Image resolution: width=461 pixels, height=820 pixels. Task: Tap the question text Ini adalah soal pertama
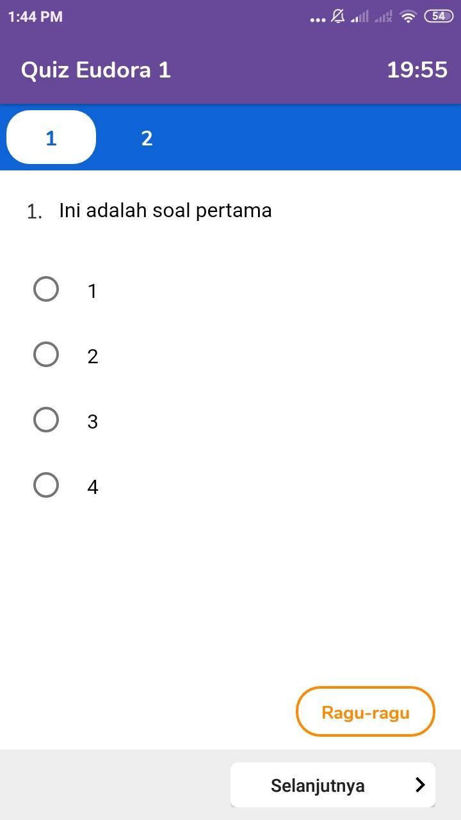click(x=165, y=210)
